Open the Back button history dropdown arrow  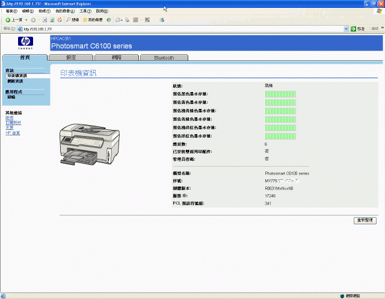pyautogui.click(x=26, y=20)
